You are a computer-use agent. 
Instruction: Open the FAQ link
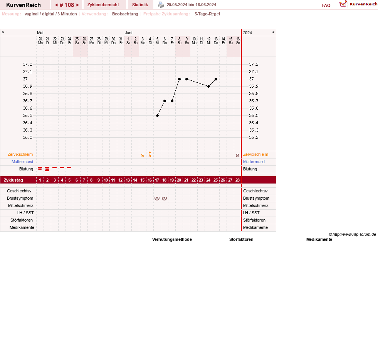click(326, 5)
